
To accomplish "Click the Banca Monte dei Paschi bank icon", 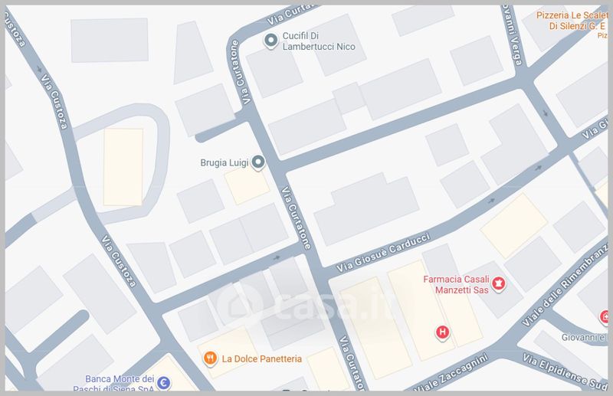I will pos(163,383).
